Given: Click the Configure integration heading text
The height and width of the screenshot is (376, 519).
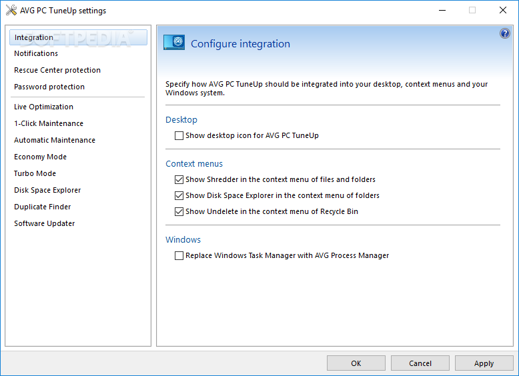Looking at the screenshot, I should point(240,43).
